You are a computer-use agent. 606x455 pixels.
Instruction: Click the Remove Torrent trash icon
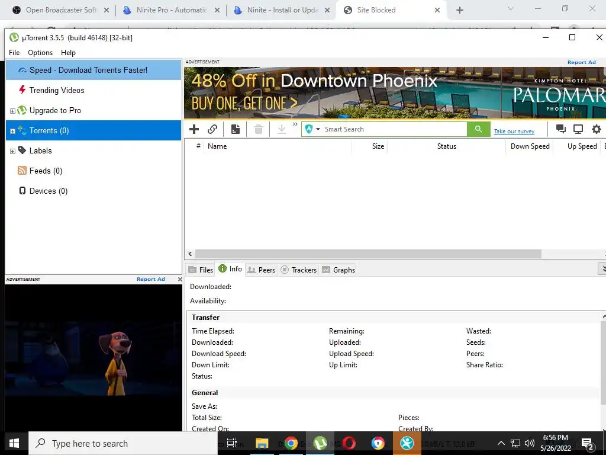(x=259, y=129)
